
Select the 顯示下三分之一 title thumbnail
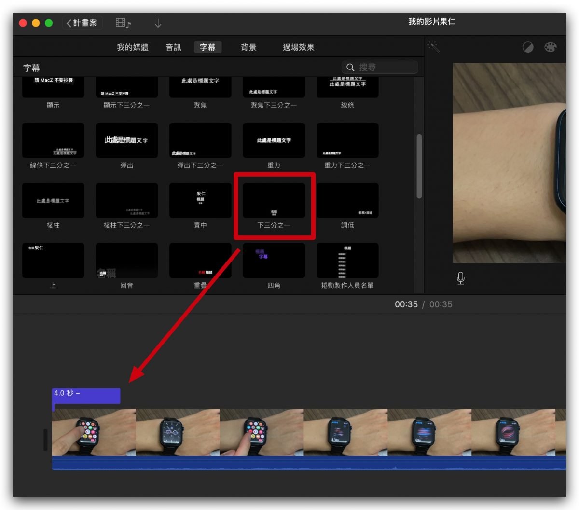click(x=127, y=87)
